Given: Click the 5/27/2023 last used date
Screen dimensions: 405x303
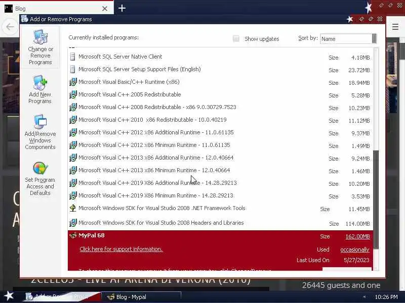Looking at the screenshot, I should (x=356, y=260).
